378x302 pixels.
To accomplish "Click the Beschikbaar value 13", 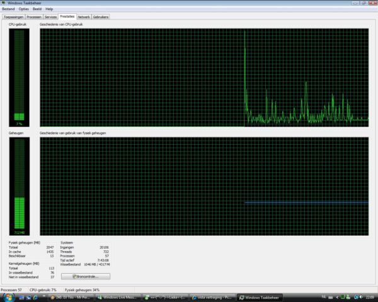I will (x=52, y=256).
